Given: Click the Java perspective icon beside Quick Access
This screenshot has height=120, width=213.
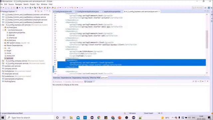Looking at the screenshot, I should 209,8.
